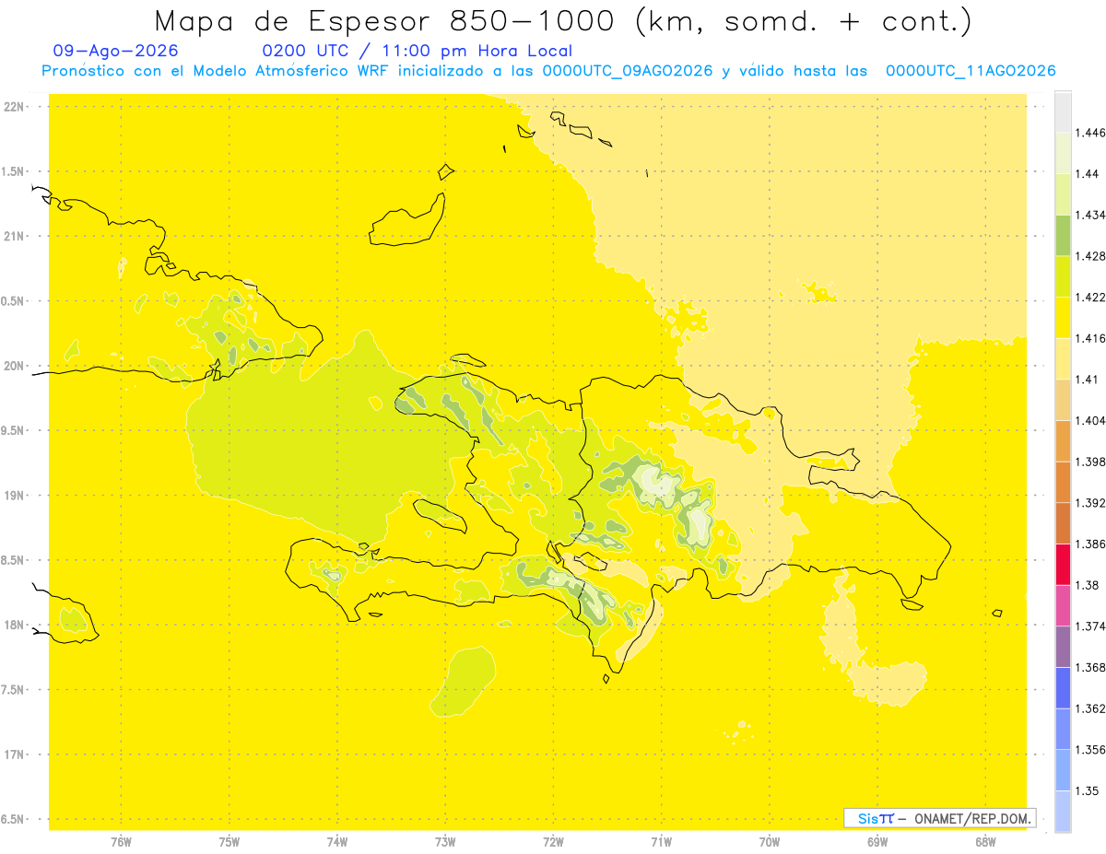Screen dimensions: 1106x854
Task: Click the light green swatch between 1.434 and 1.44
Action: [x=1063, y=194]
